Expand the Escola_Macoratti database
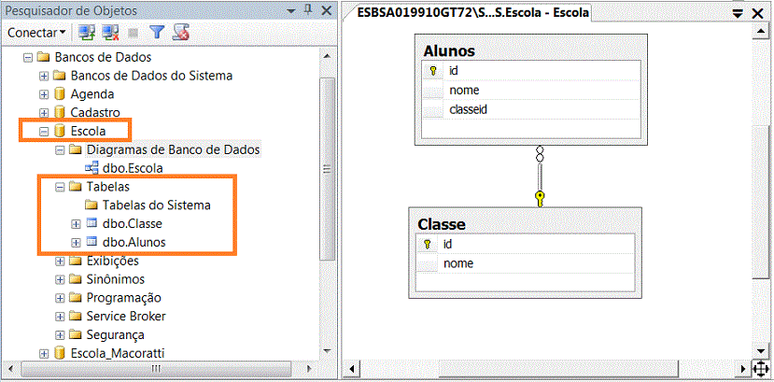This screenshot has width=774, height=382. click(x=44, y=353)
